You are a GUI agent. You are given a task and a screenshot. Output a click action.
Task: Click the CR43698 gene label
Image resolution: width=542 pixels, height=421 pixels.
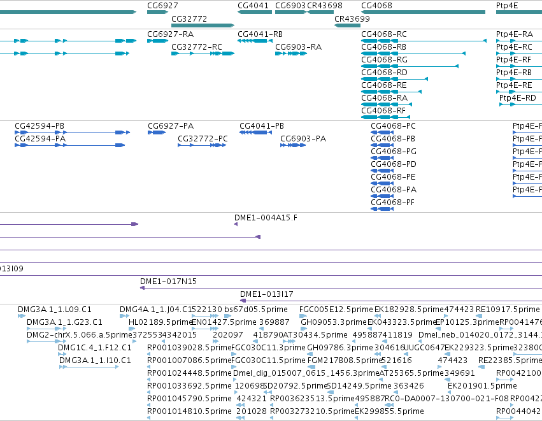click(x=325, y=6)
